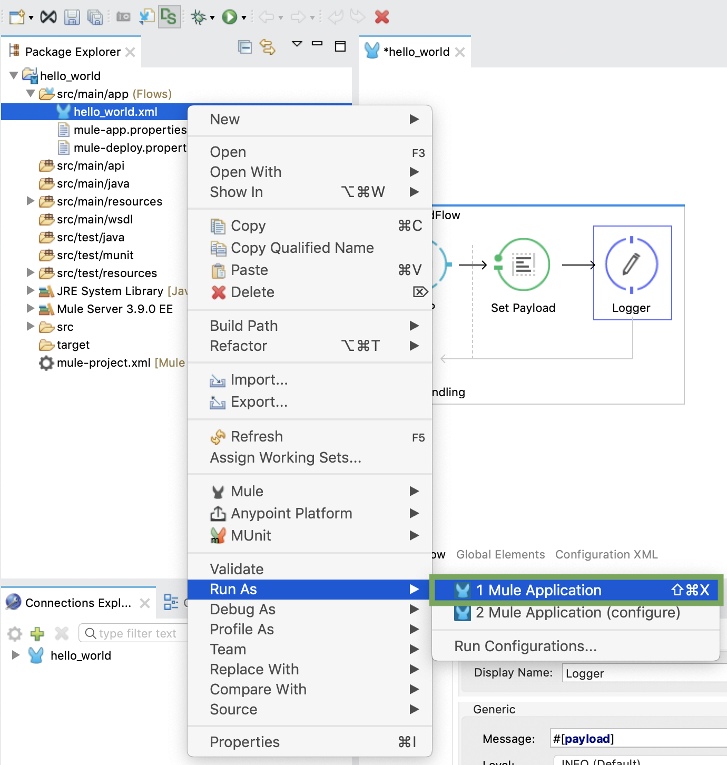Open the Build Path submenu

[310, 326]
